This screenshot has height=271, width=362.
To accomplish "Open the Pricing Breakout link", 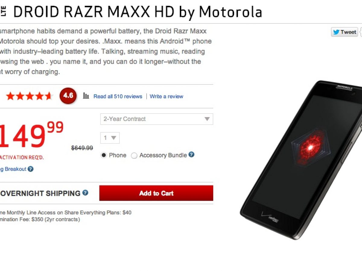I will click(13, 169).
